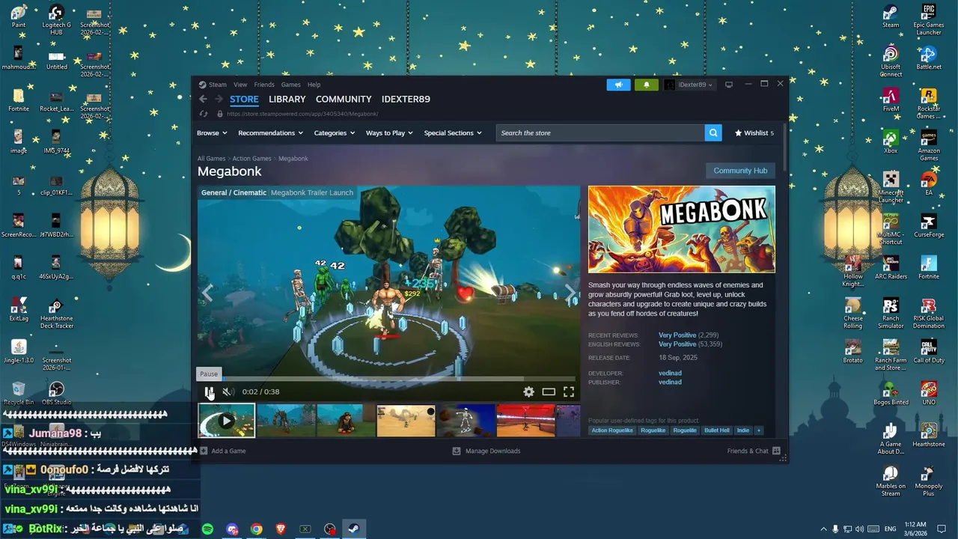Select the red arena screenshot thumbnail
This screenshot has height=539, width=958.
coord(525,421)
